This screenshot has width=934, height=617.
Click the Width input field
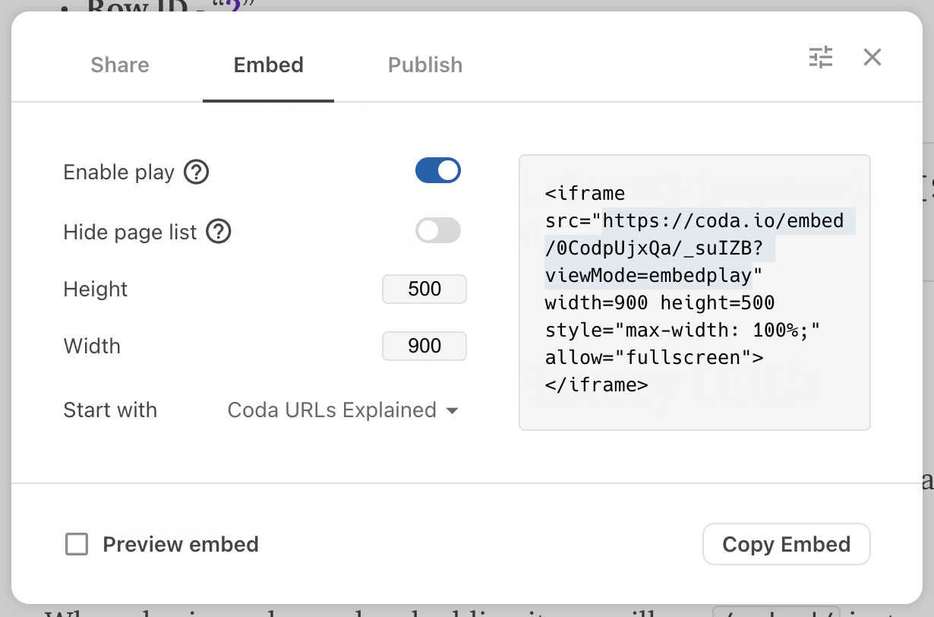[424, 346]
